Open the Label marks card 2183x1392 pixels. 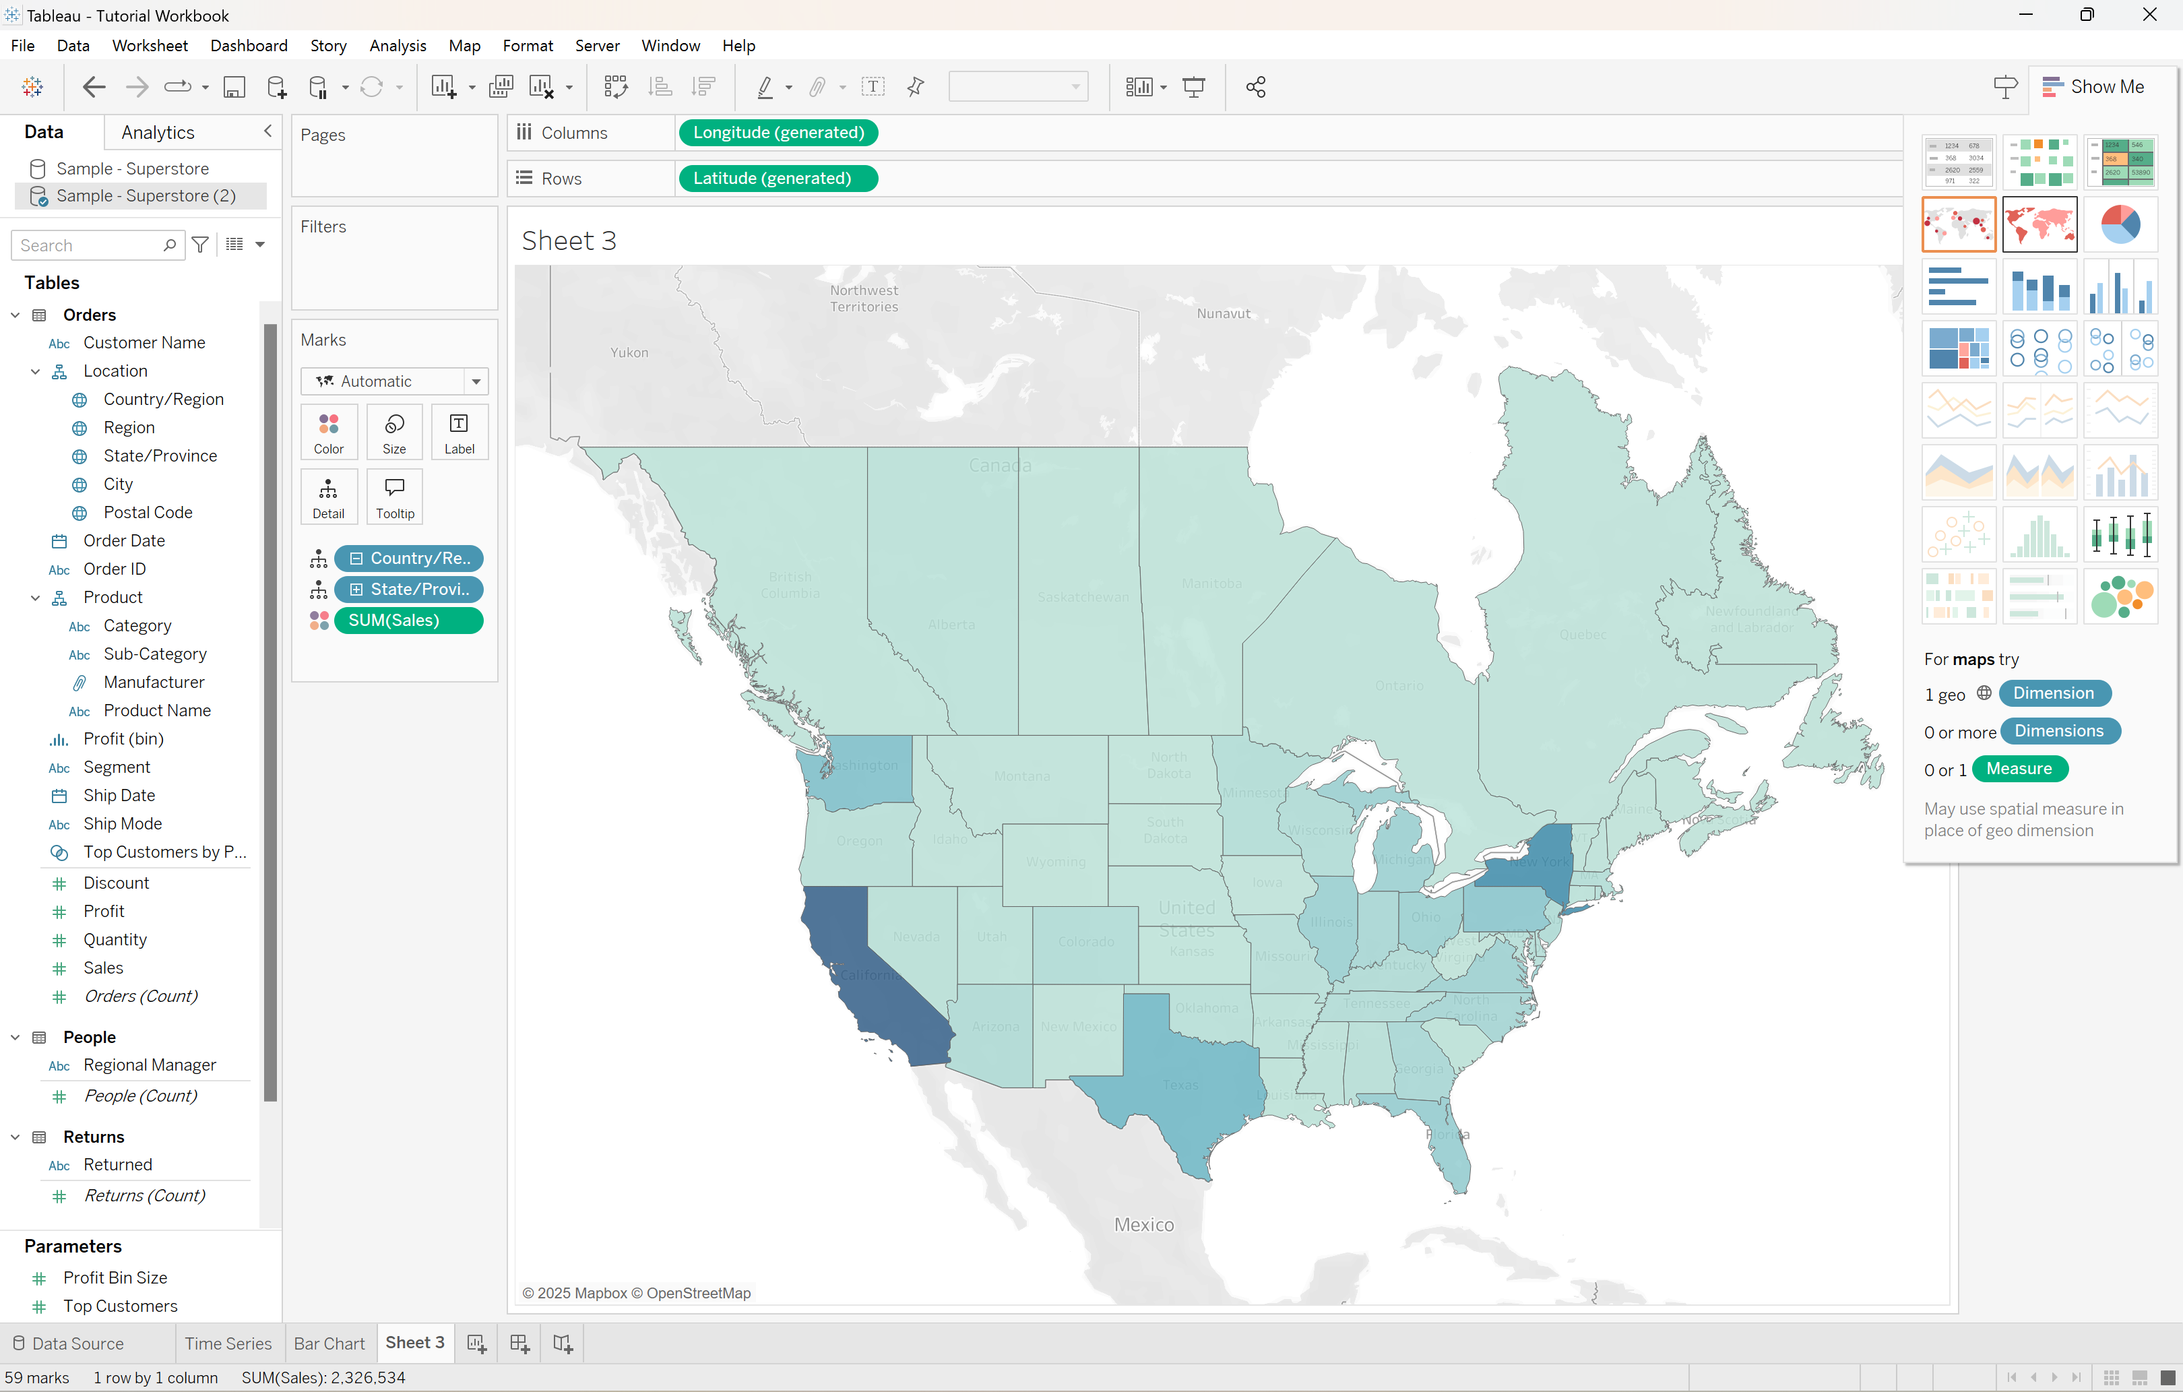(460, 433)
